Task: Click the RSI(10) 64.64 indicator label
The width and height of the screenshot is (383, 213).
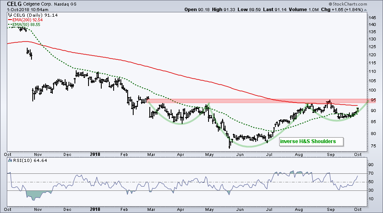Action: coord(29,161)
